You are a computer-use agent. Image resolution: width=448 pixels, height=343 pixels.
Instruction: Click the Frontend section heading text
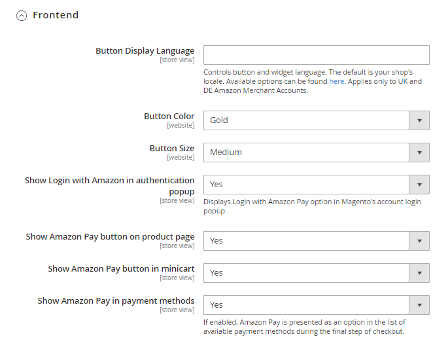(56, 15)
